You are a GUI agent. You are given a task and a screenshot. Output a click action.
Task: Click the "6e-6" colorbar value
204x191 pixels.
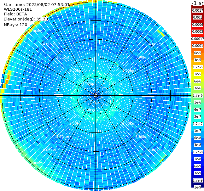coord(198,81)
